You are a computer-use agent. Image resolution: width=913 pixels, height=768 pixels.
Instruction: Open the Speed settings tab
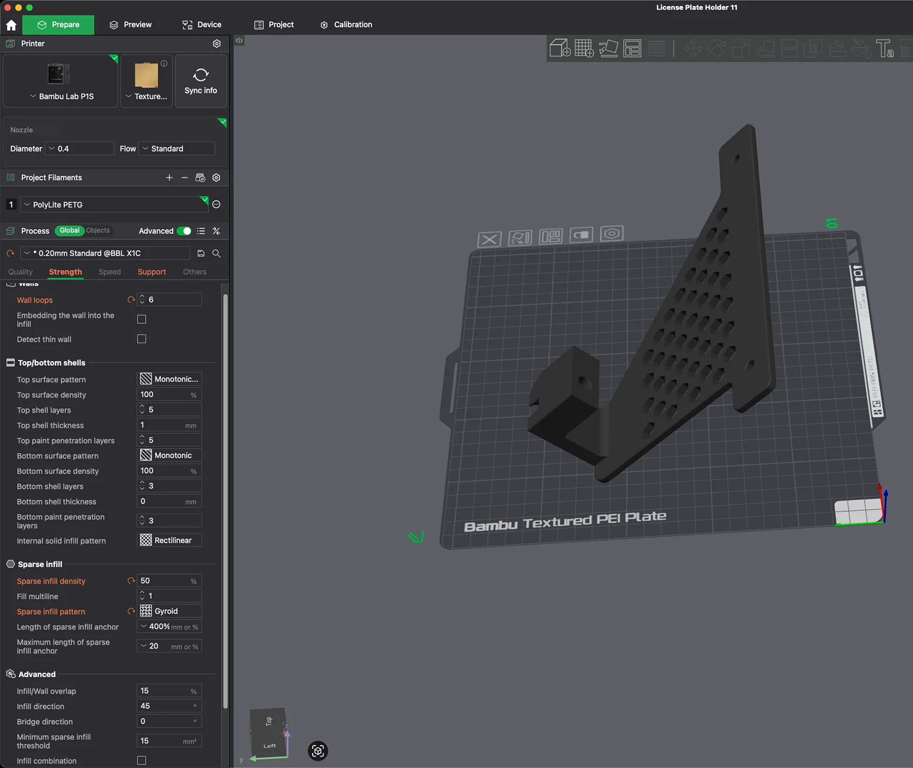(x=109, y=272)
